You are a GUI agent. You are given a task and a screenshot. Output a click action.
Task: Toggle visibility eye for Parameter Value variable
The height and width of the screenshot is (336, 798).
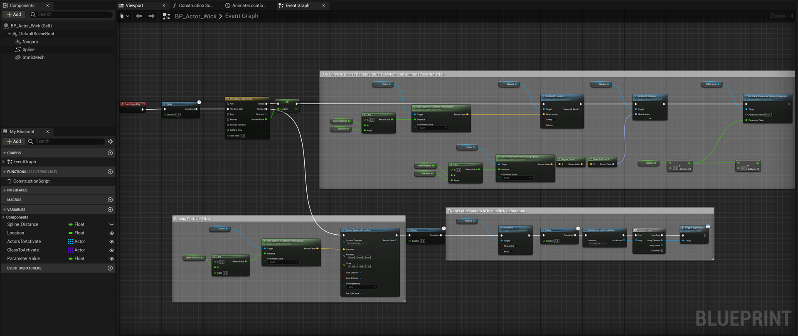[x=111, y=259]
